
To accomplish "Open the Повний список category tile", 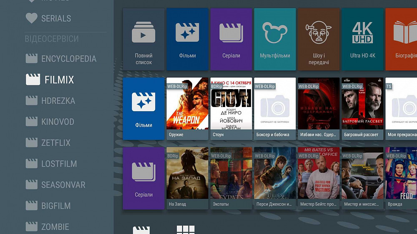I will pos(143,39).
